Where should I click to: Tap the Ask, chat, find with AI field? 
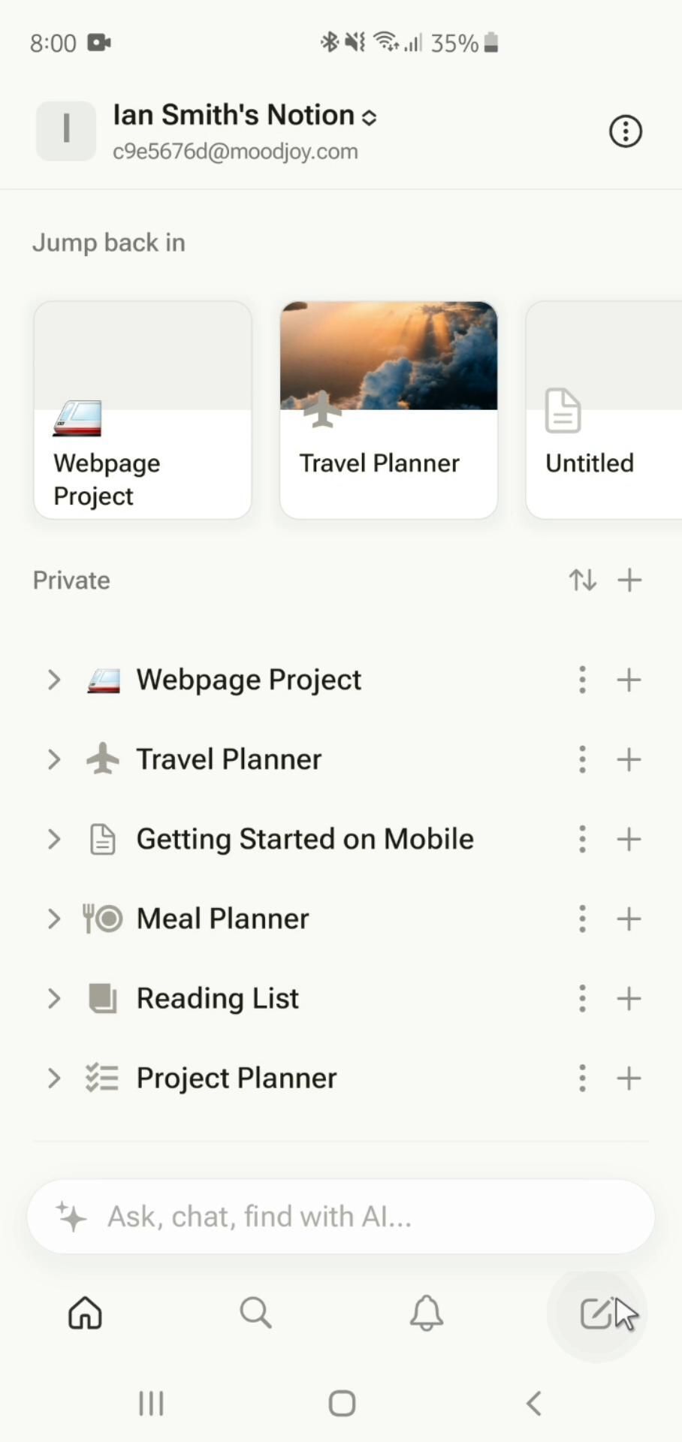tap(341, 1216)
